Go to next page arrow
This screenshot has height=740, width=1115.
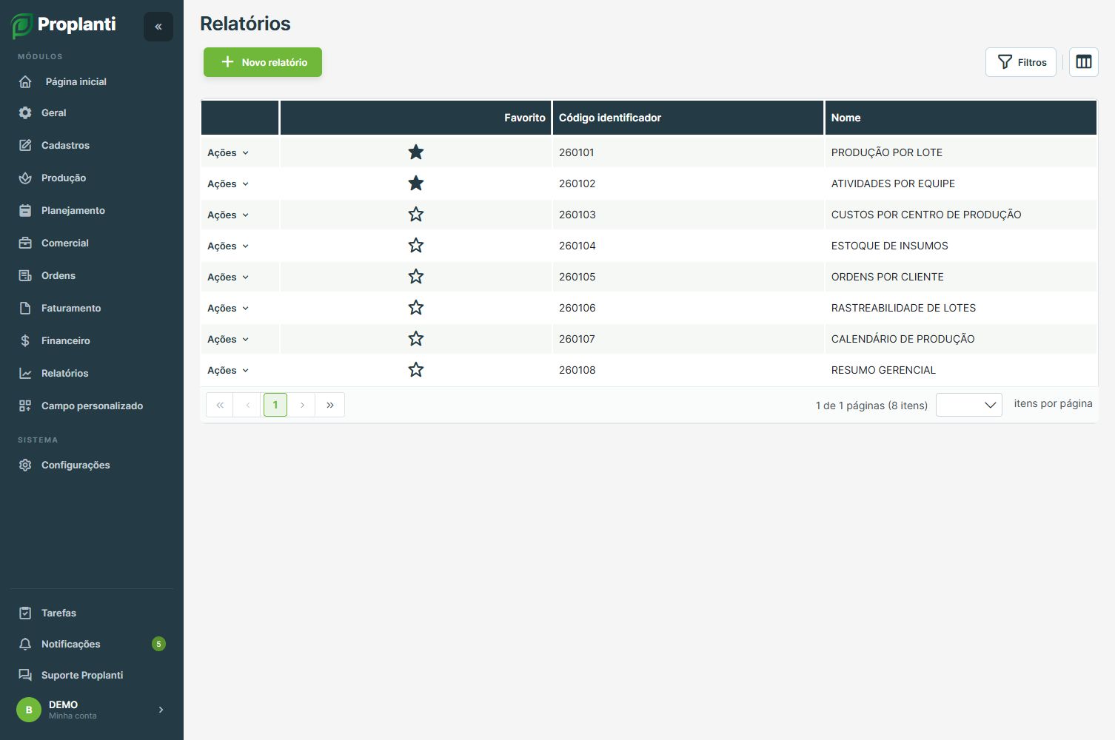coord(302,405)
